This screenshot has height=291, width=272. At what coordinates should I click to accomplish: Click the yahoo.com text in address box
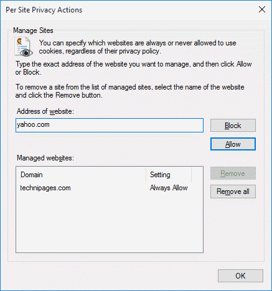click(x=33, y=125)
